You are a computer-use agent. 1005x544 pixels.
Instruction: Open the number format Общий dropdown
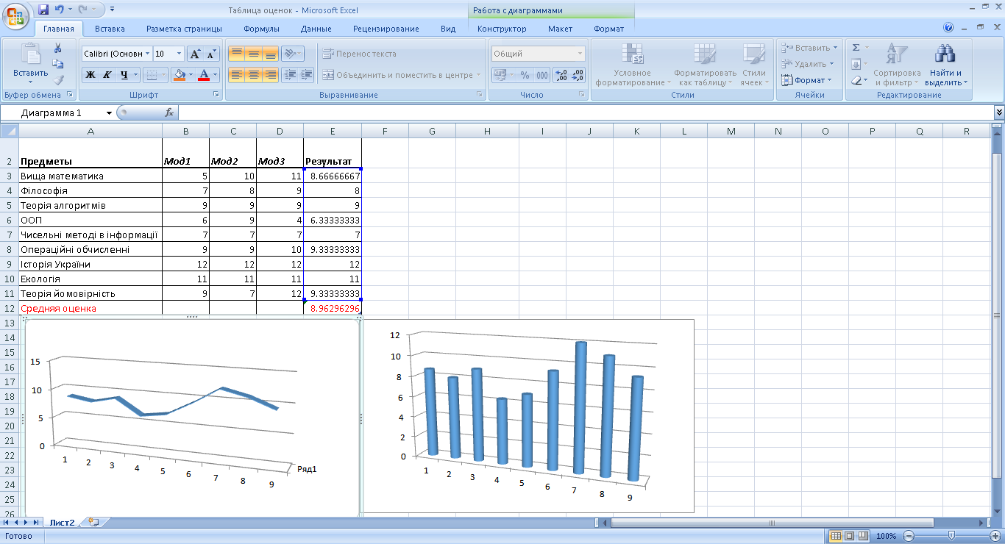pyautogui.click(x=580, y=54)
